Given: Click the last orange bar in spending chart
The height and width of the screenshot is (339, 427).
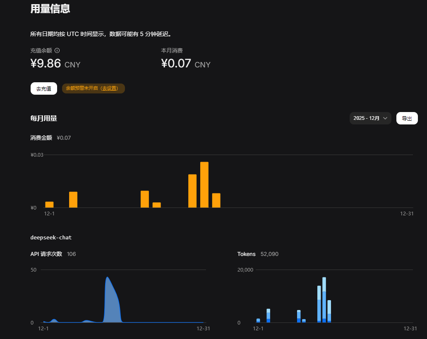Looking at the screenshot, I should point(216,201).
